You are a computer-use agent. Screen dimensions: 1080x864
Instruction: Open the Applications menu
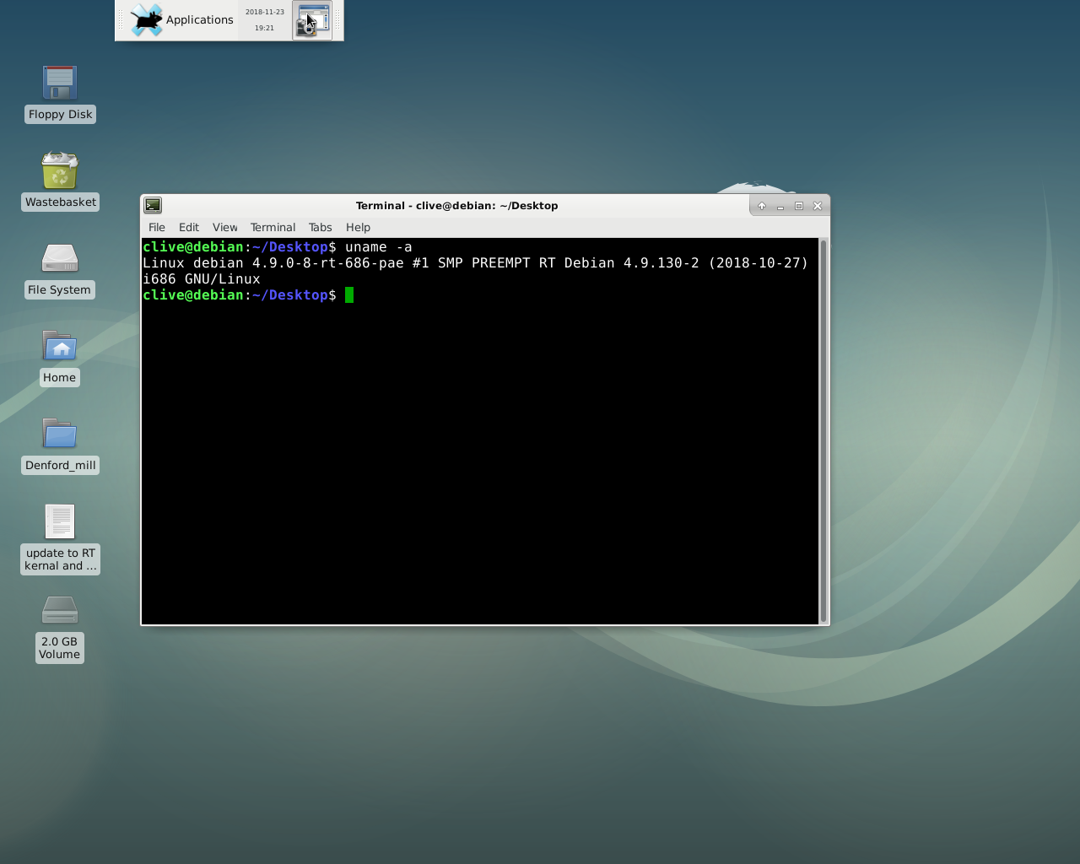tap(182, 20)
